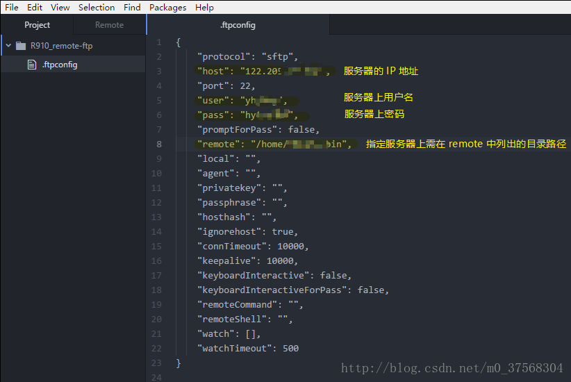Click the "protocol": "sftp" line
Screen dimensions: 571x382
[x=247, y=57]
